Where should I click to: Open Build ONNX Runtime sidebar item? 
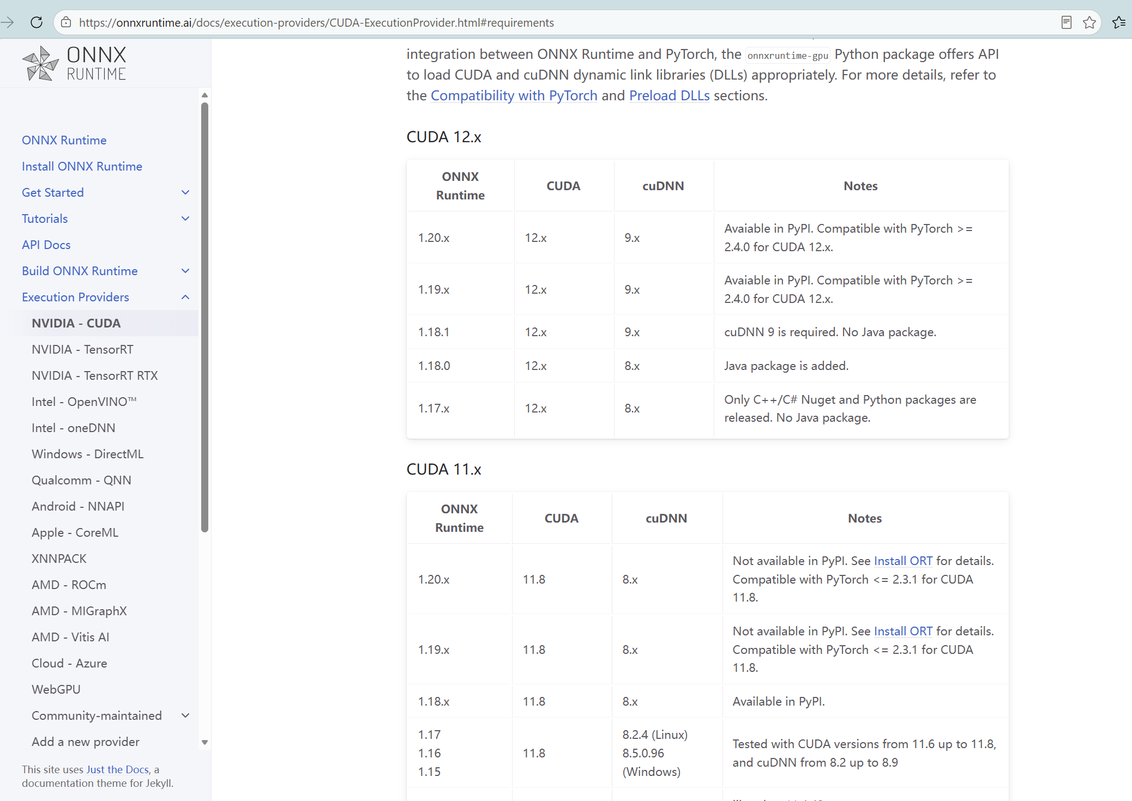pyautogui.click(x=80, y=271)
